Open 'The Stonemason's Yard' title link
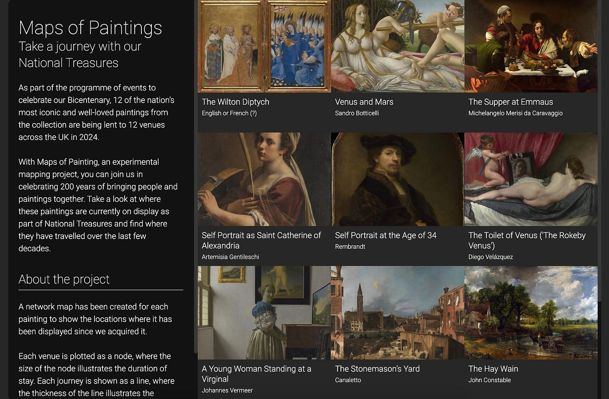Viewport: 609px width, 399px height. click(x=377, y=369)
